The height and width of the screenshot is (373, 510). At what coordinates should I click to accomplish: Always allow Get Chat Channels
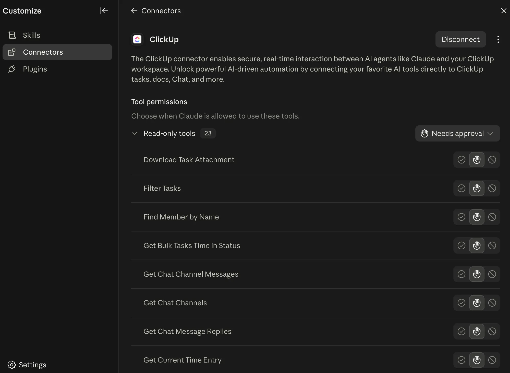pyautogui.click(x=461, y=303)
